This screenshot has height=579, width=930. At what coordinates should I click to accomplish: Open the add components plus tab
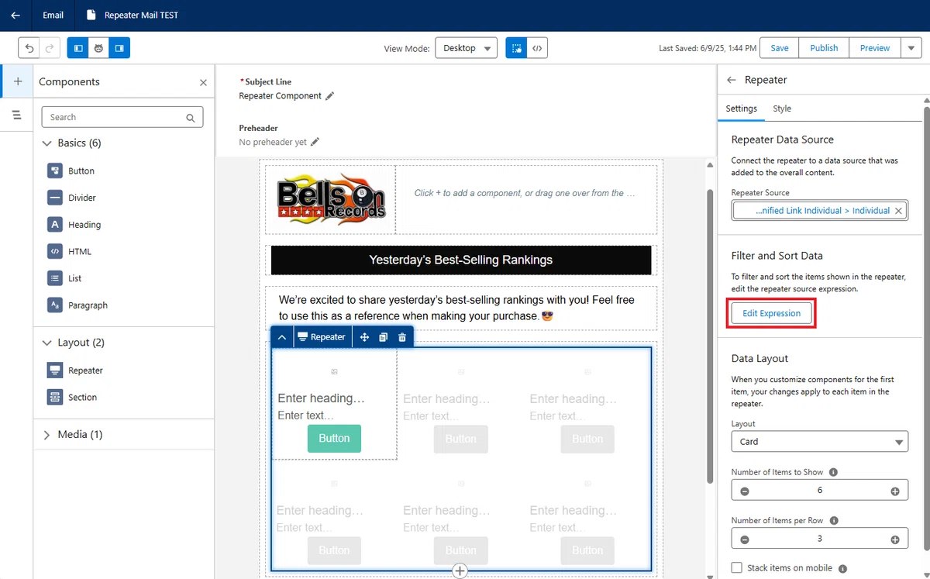(x=18, y=81)
